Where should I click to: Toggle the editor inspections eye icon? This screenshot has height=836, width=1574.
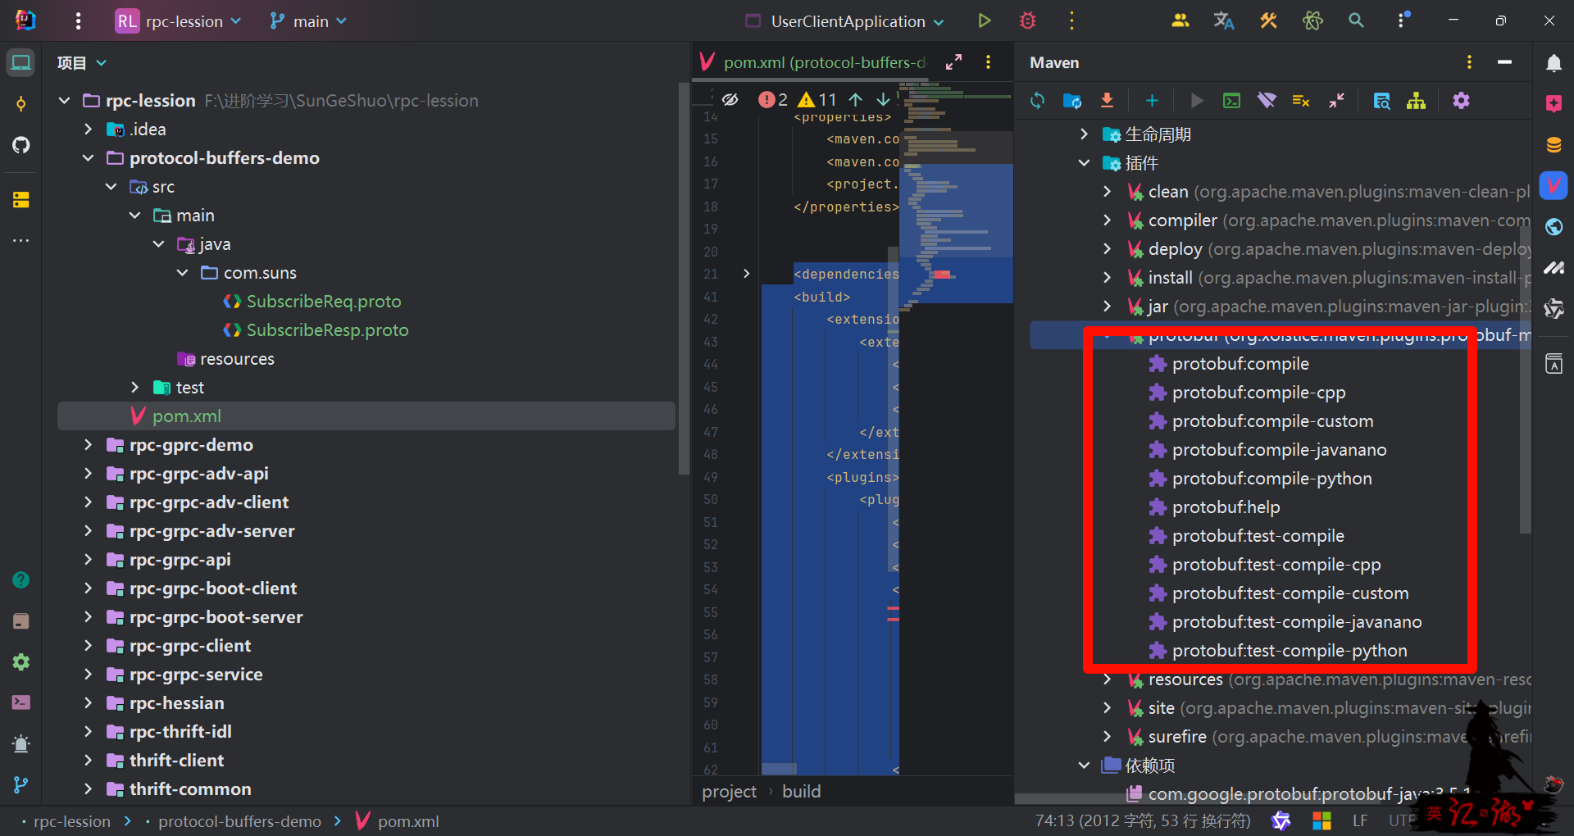click(x=730, y=100)
